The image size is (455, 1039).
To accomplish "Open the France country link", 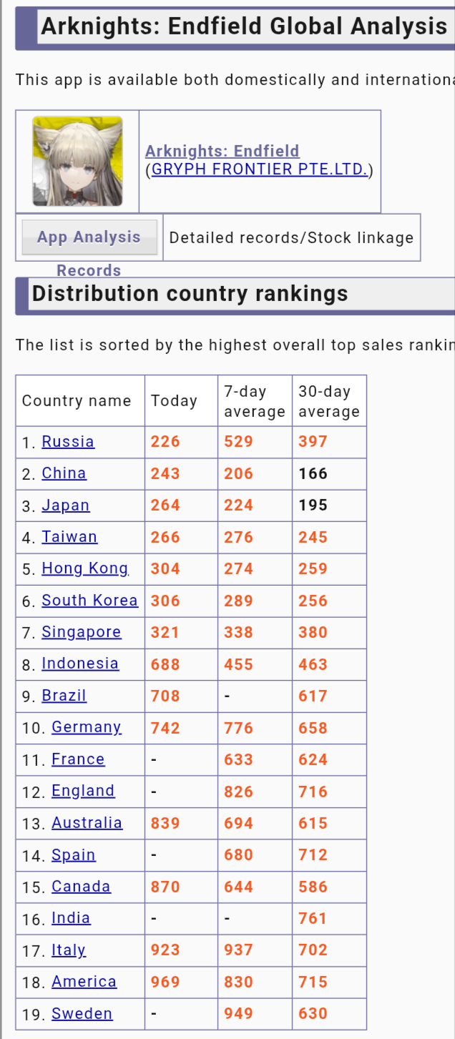I will [78, 759].
